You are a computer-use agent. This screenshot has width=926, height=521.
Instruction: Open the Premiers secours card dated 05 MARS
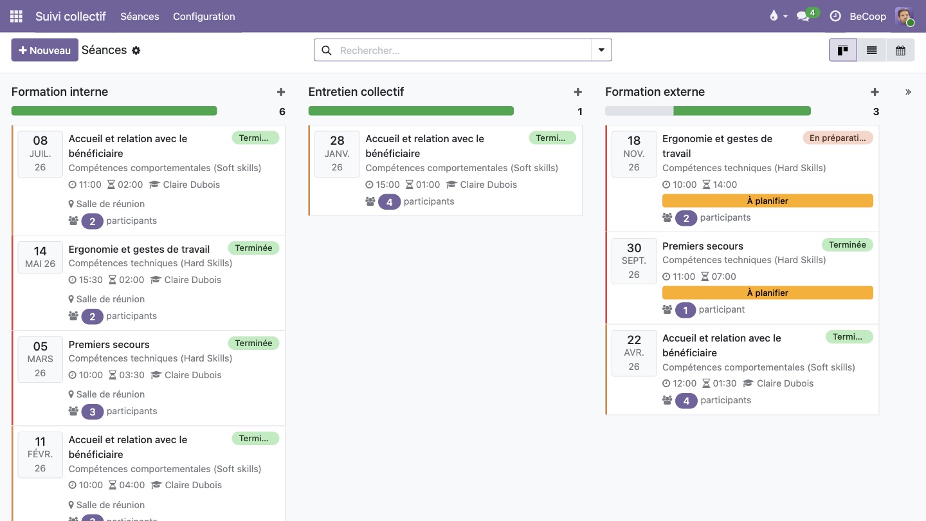point(149,378)
